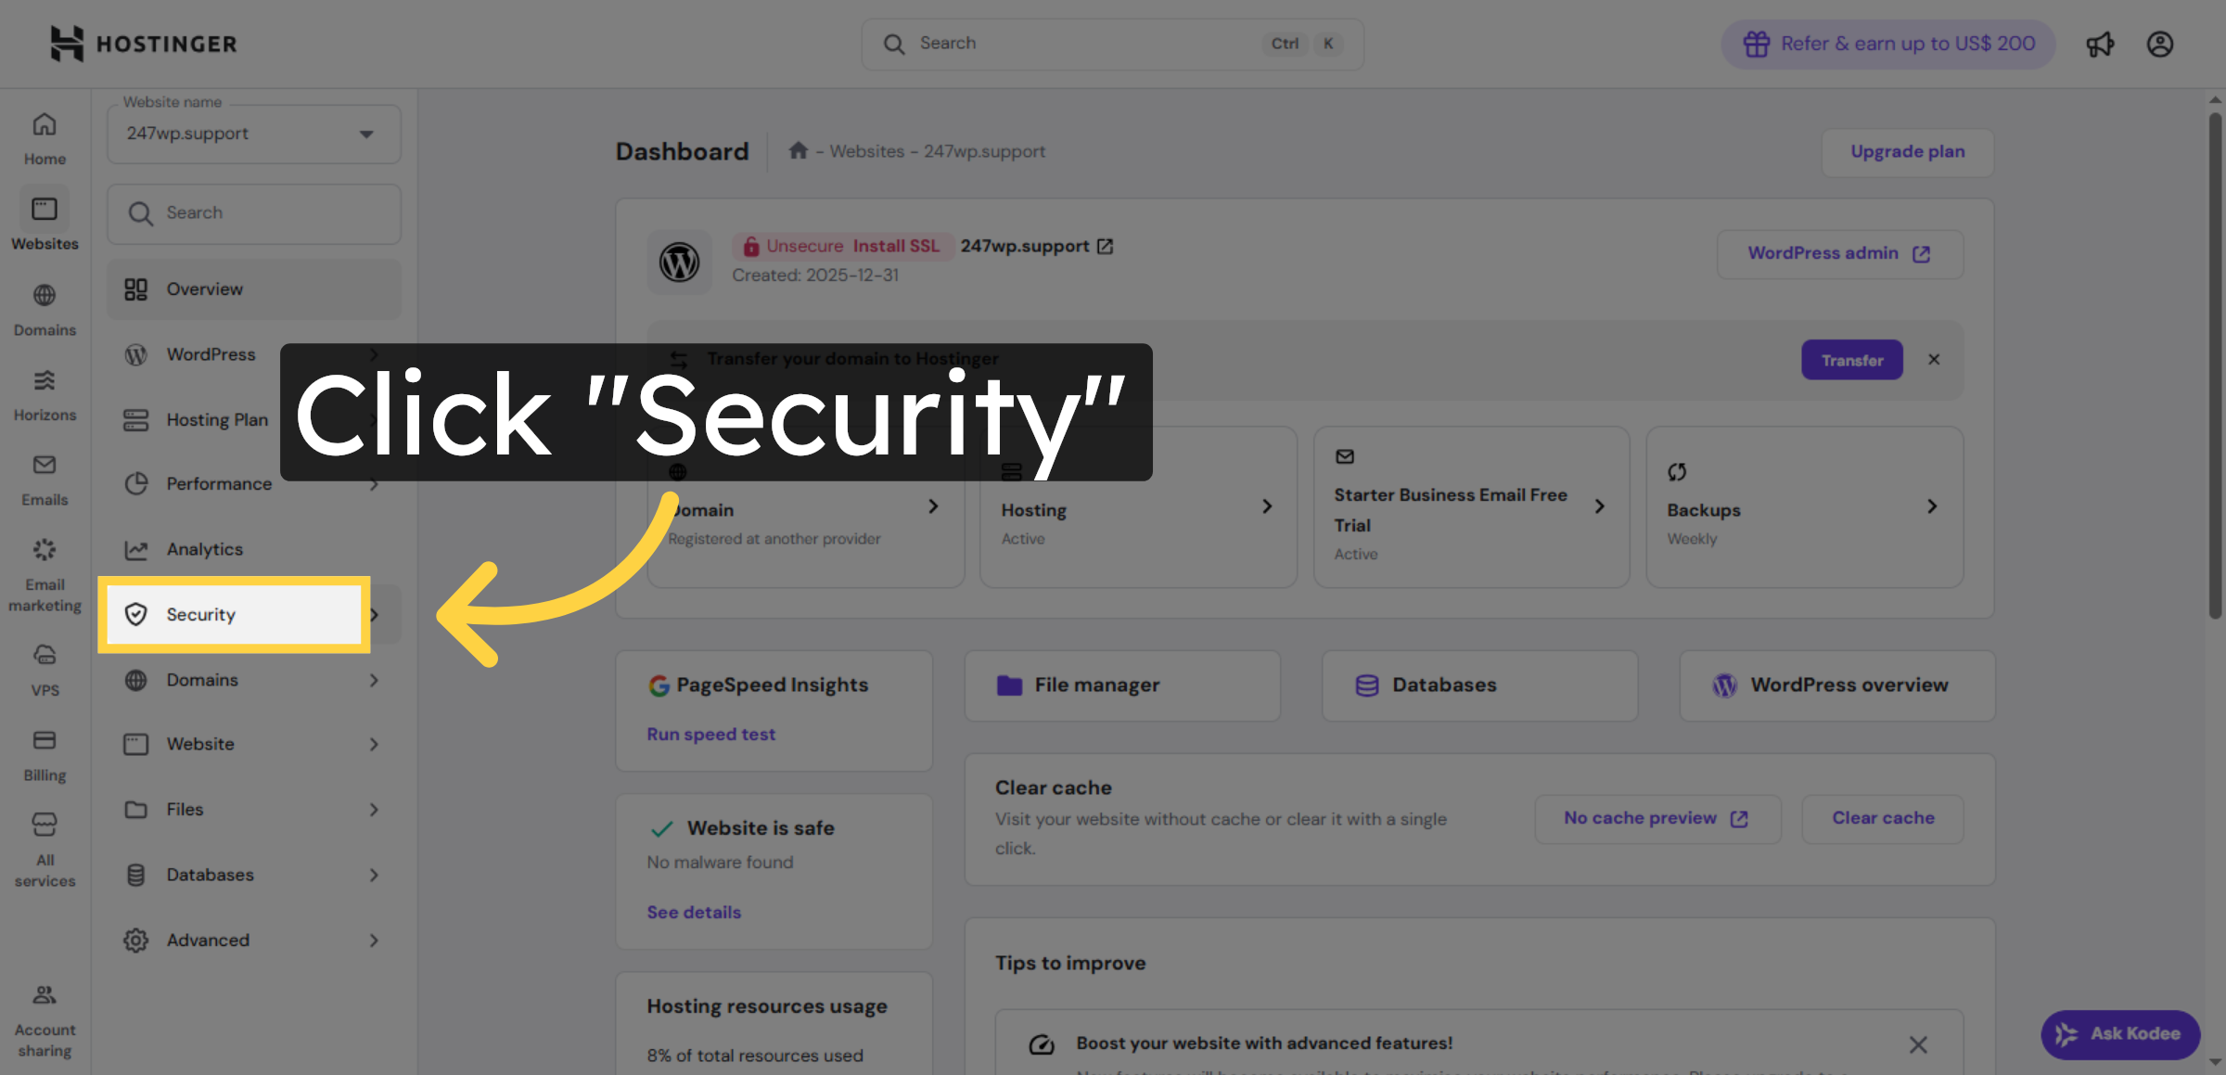
Task: Click the highlighted Security menu item
Action: click(233, 614)
